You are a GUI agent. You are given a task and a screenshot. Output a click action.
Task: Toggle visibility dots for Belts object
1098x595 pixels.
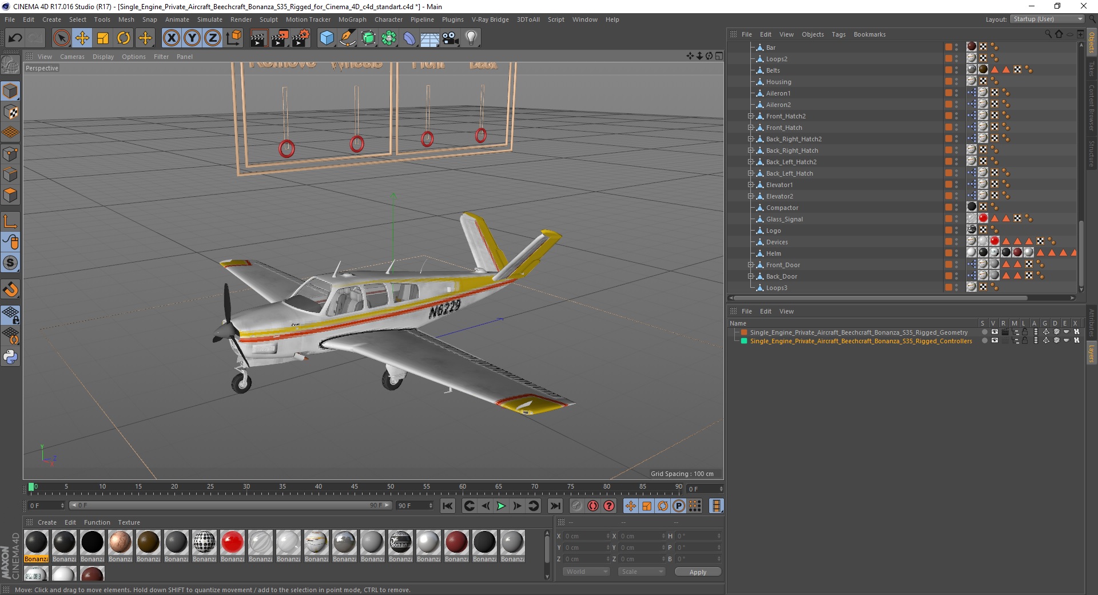coord(957,70)
